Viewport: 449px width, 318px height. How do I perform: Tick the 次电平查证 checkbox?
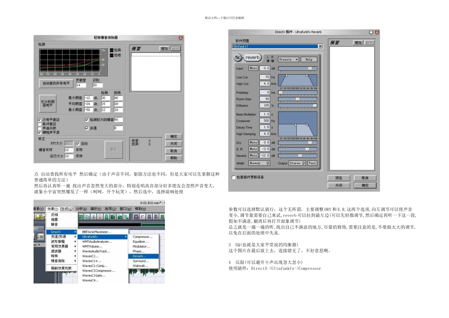click(40, 120)
